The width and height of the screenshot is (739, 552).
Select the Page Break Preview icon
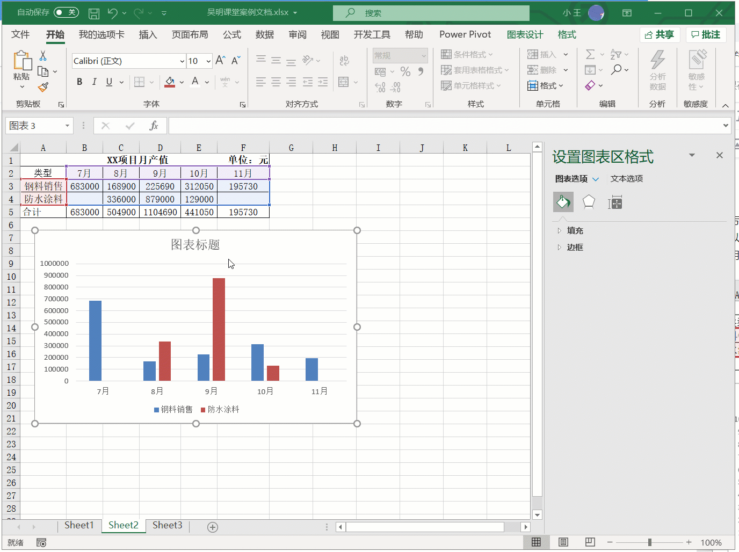(x=590, y=542)
